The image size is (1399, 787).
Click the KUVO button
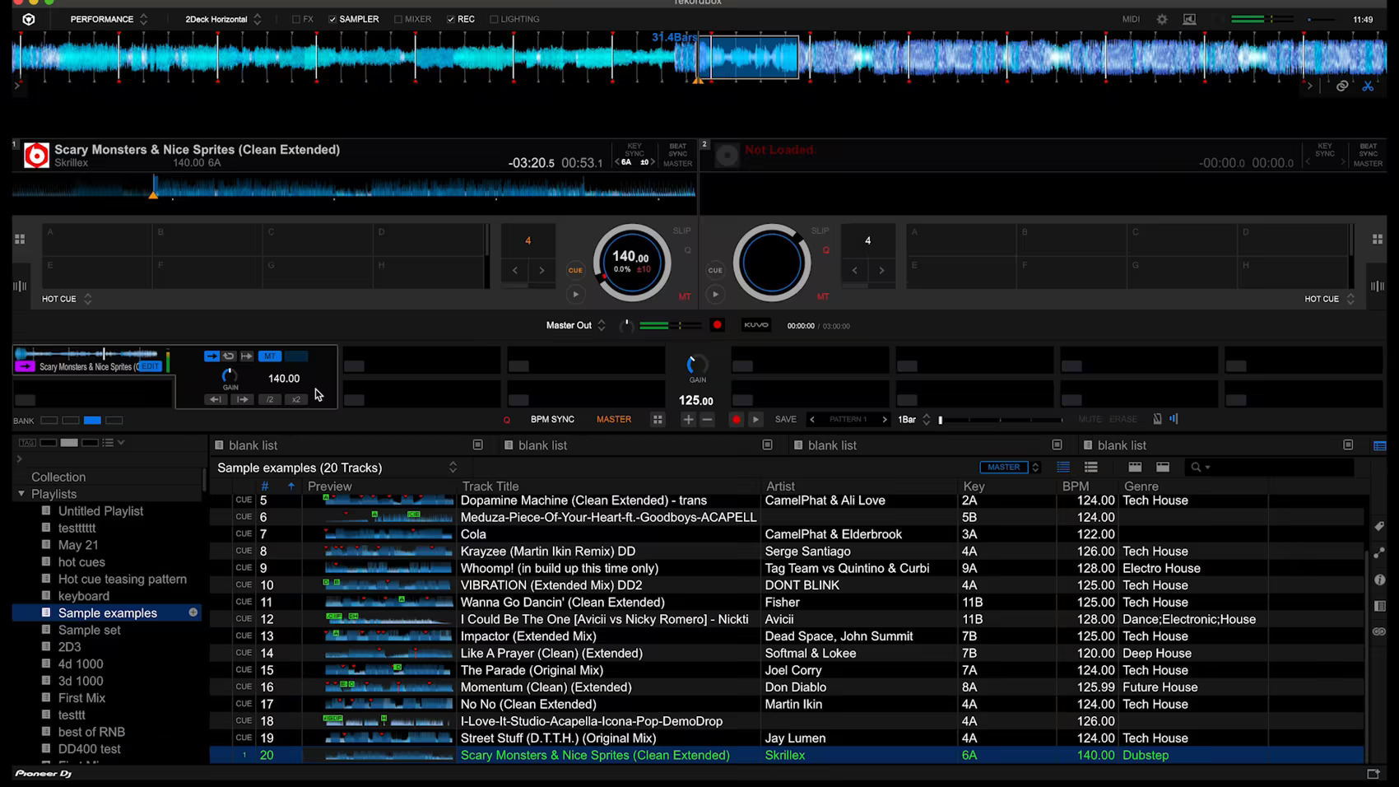click(756, 325)
